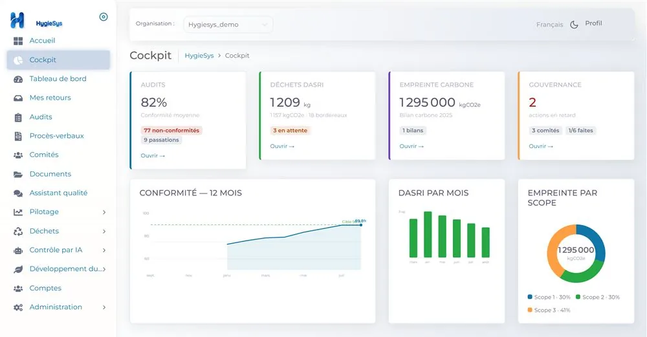The height and width of the screenshot is (337, 647).
Task: Expand the Développement du... chevron
Action: pos(104,269)
